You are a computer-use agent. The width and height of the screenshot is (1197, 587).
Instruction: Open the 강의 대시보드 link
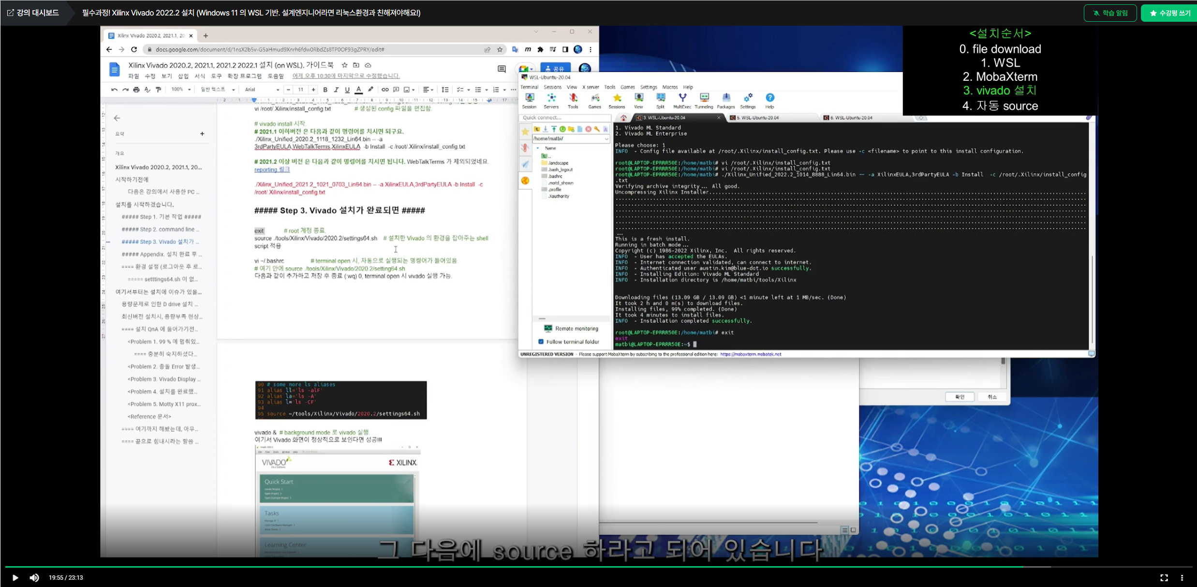point(33,13)
